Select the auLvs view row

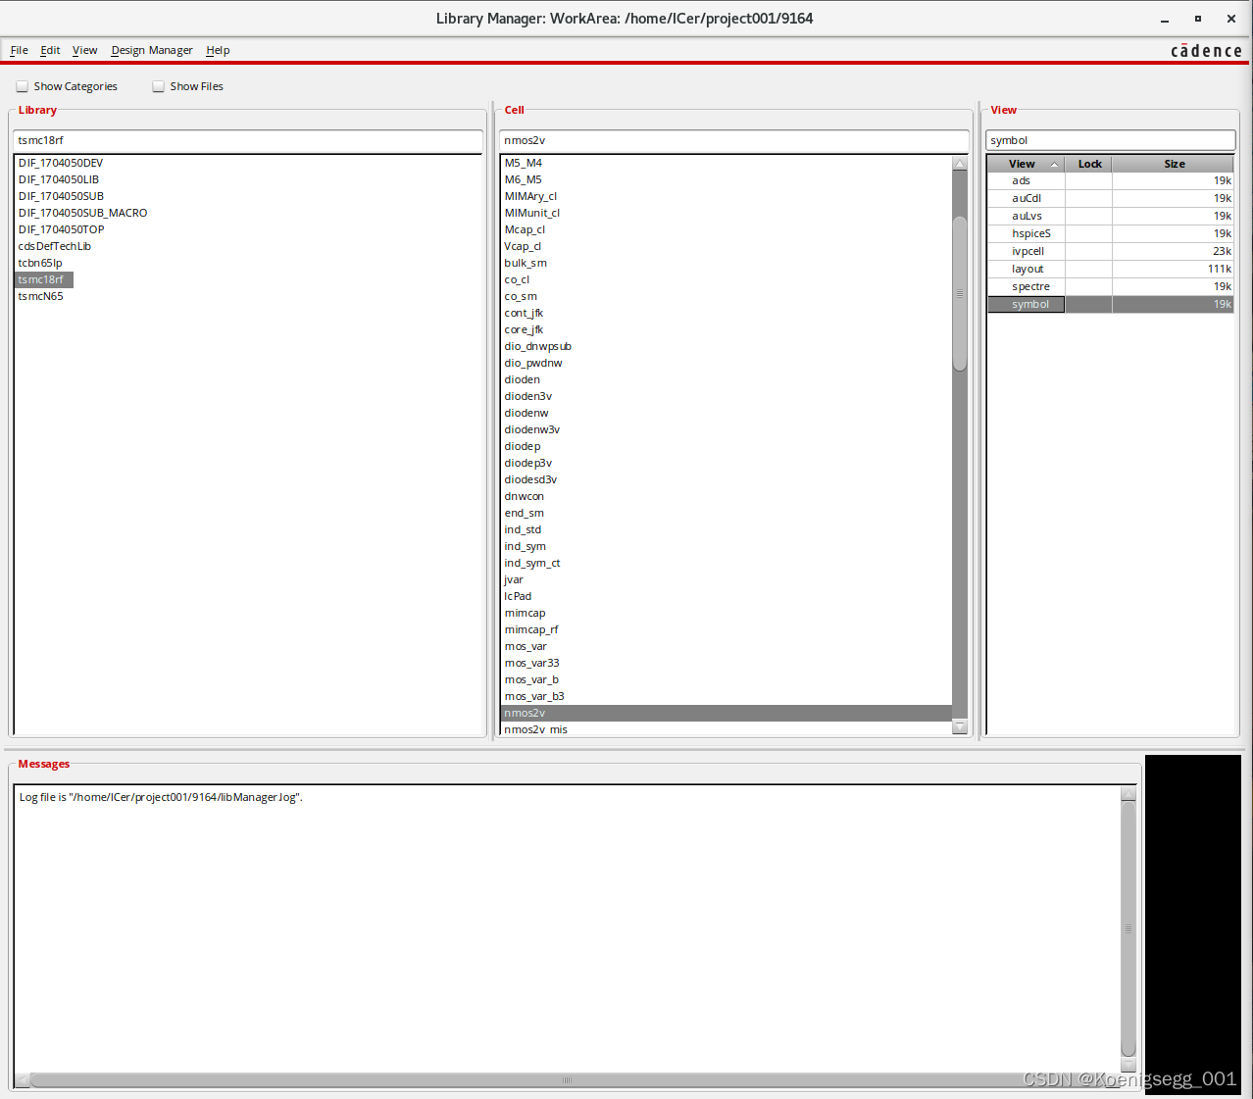[x=1110, y=216]
